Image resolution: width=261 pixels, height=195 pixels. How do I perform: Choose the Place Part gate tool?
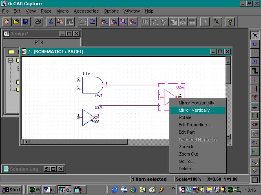point(255,44)
